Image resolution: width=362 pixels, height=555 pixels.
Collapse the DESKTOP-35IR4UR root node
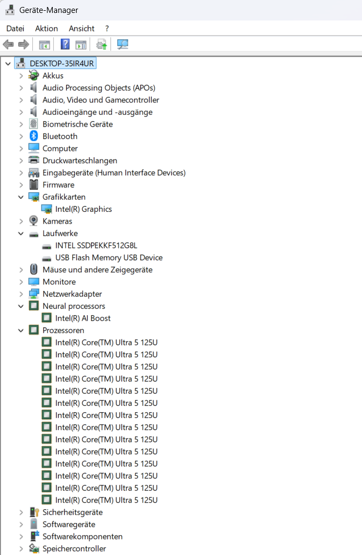click(x=8, y=64)
